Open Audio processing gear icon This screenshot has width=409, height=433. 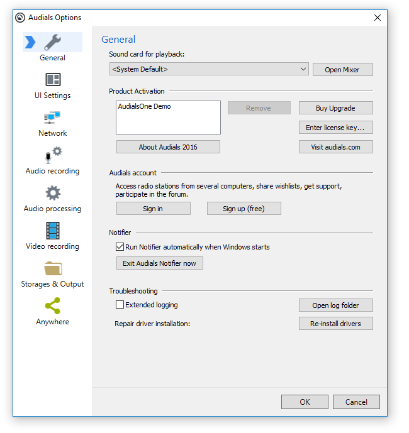click(53, 193)
